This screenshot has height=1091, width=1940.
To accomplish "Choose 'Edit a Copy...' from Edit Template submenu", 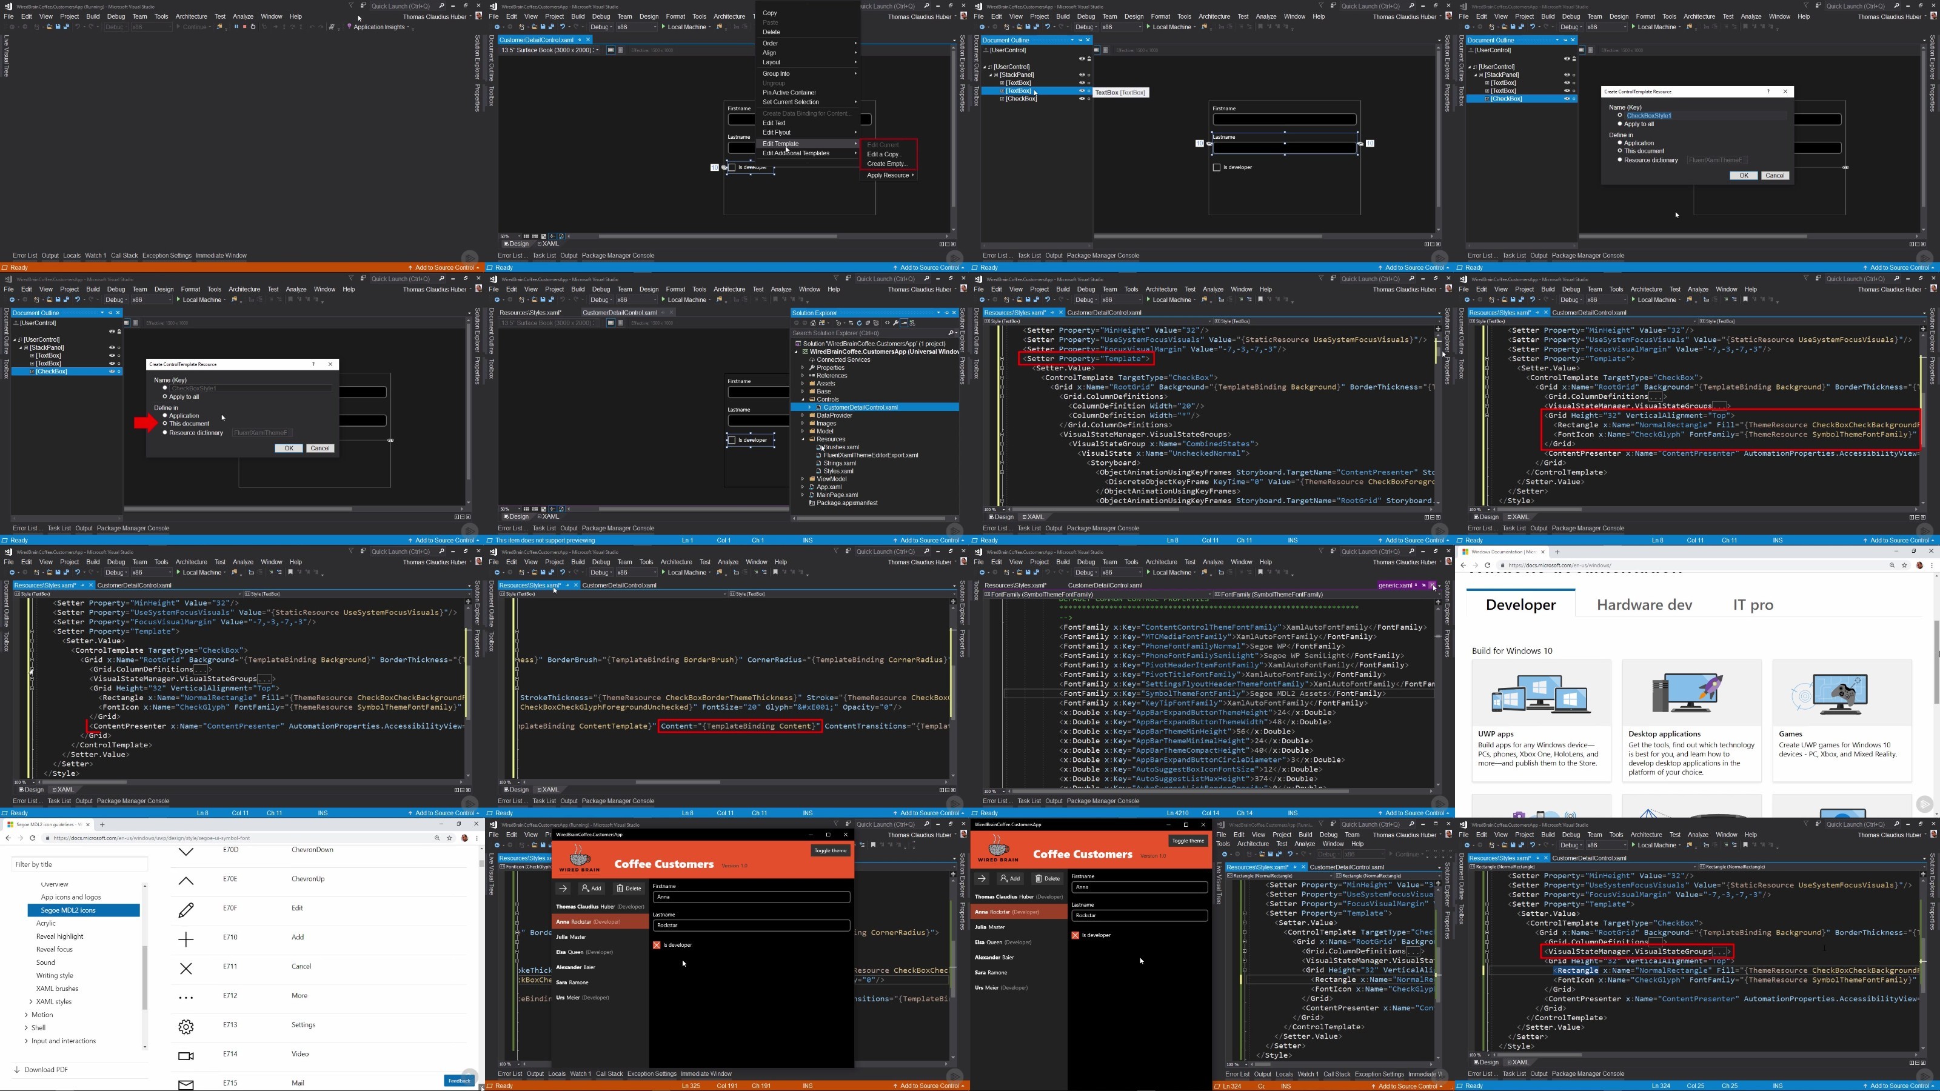I will 884,155.
